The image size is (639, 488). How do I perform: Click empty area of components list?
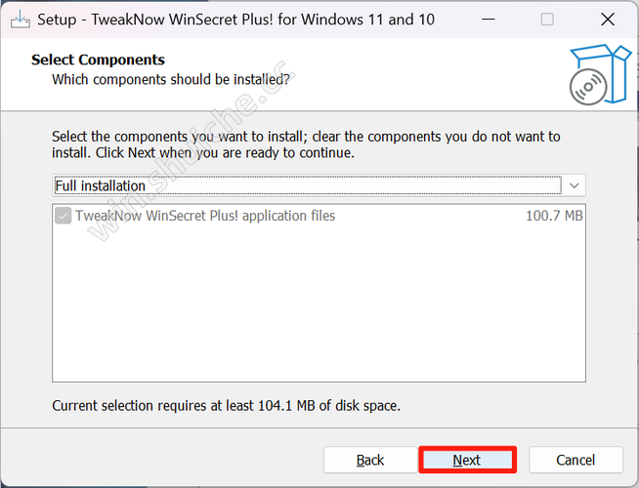click(x=319, y=312)
